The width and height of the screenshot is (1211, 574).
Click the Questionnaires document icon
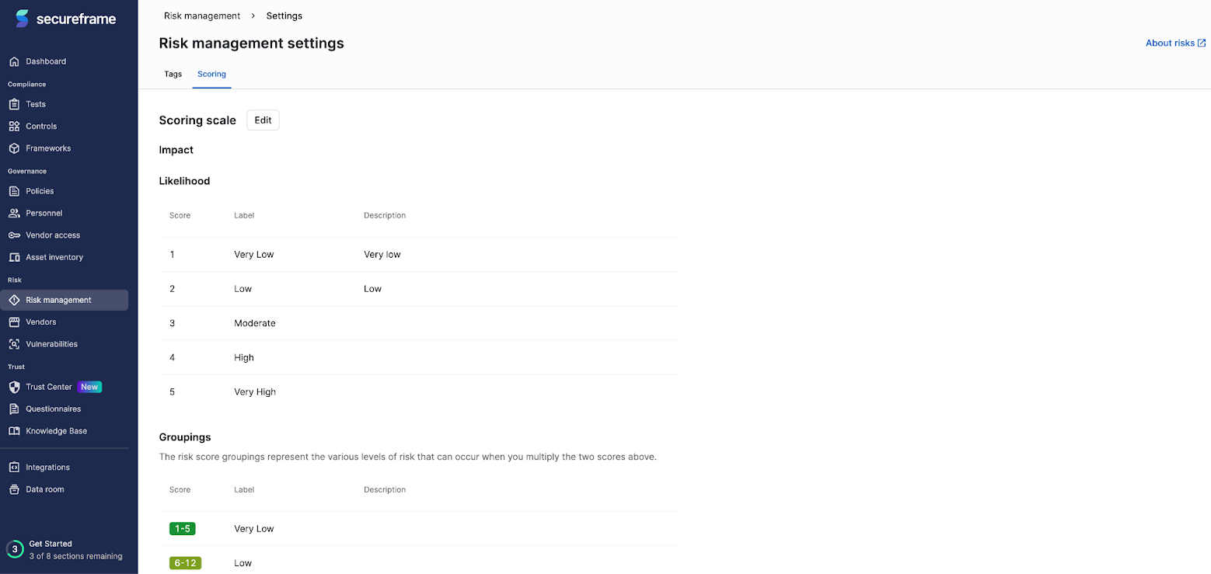(14, 409)
